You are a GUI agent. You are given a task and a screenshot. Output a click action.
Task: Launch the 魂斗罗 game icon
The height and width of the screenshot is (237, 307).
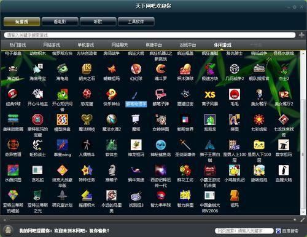tap(161, 69)
